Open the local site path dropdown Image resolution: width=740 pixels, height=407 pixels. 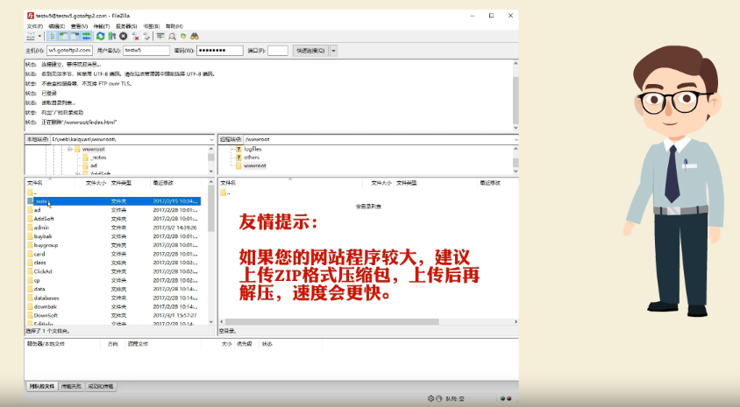[x=211, y=139]
